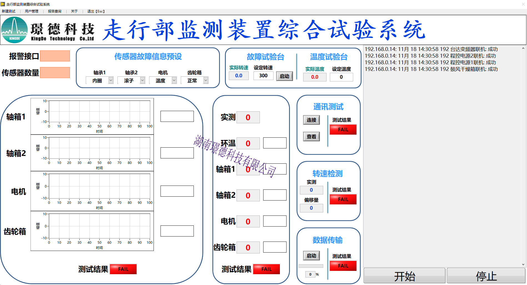Click 查看 in 通讯测试 panel
The width and height of the screenshot is (527, 285).
[x=312, y=137]
